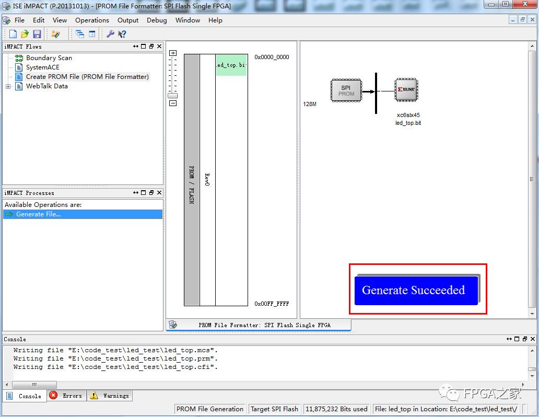The width and height of the screenshot is (539, 417).
Task: Switch to the Errors tab
Action: click(x=66, y=396)
